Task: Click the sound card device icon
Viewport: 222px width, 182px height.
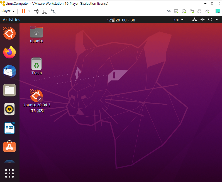Action: click(x=207, y=11)
